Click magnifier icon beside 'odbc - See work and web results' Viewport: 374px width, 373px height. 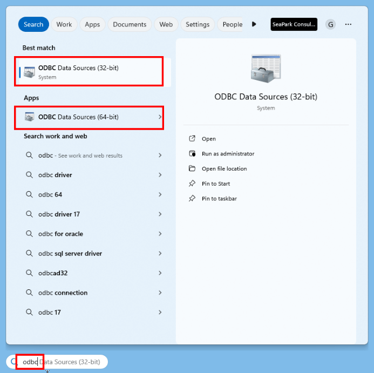[x=29, y=155]
